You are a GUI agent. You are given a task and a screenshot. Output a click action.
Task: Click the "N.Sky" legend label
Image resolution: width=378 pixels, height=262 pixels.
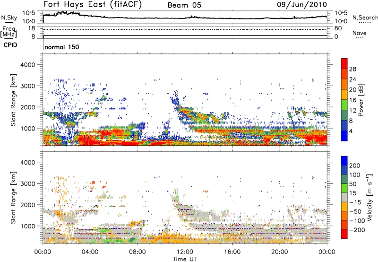9,17
